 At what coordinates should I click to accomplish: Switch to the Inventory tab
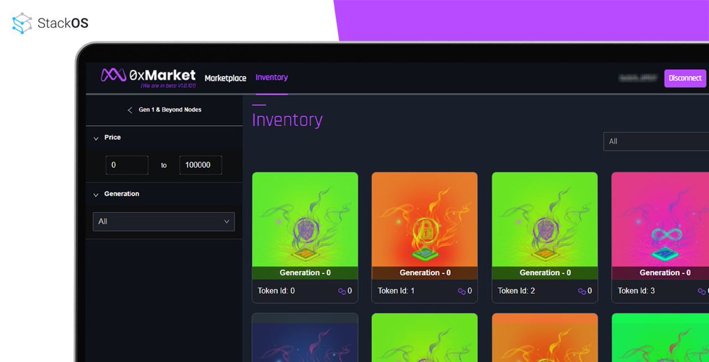[x=271, y=77]
